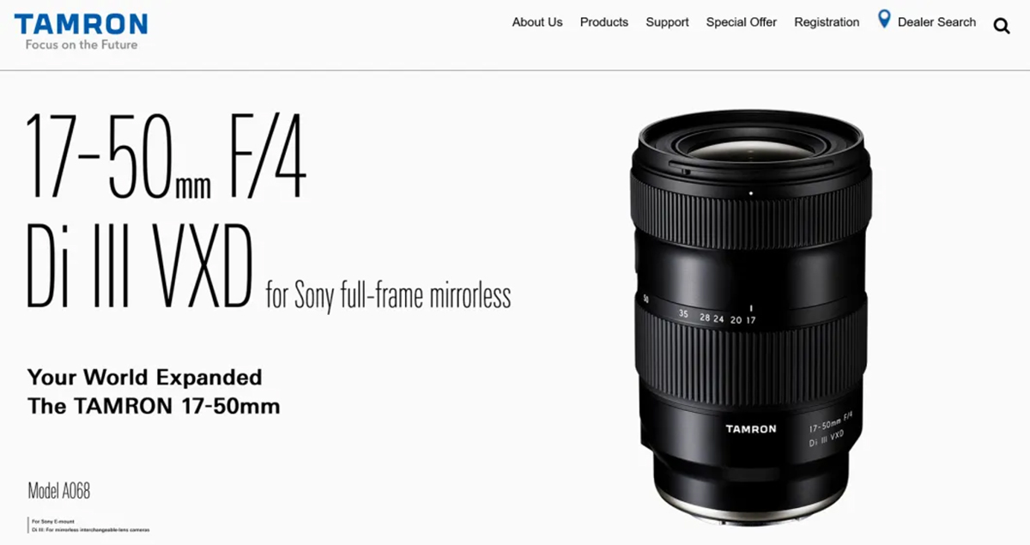Click 'The TAMRON 17-50mm' subheading
Image resolution: width=1030 pixels, height=545 pixels.
154,406
